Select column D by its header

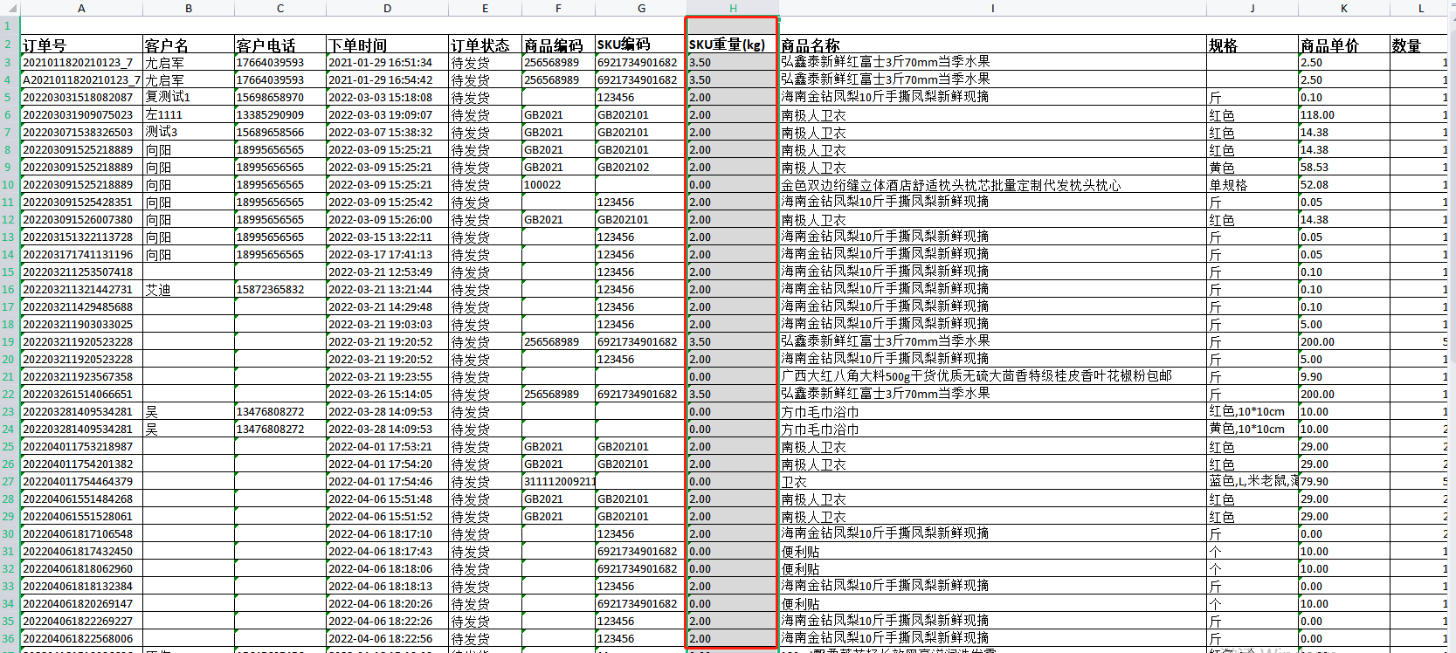(387, 8)
